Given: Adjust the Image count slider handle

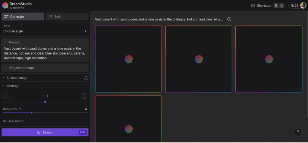Looking at the screenshot, I should point(32,113).
